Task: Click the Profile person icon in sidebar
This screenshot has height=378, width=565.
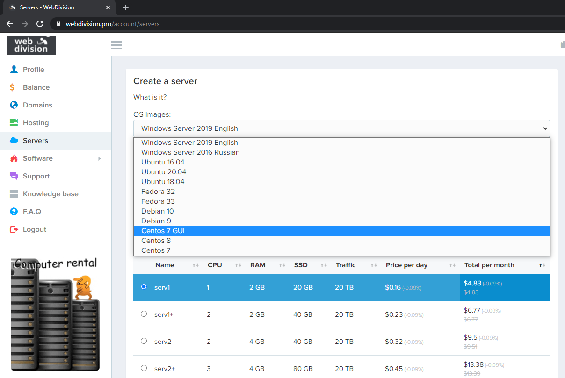Action: (14, 70)
